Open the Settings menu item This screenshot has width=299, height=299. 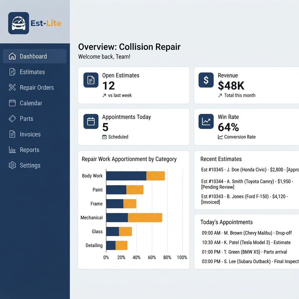35,165
